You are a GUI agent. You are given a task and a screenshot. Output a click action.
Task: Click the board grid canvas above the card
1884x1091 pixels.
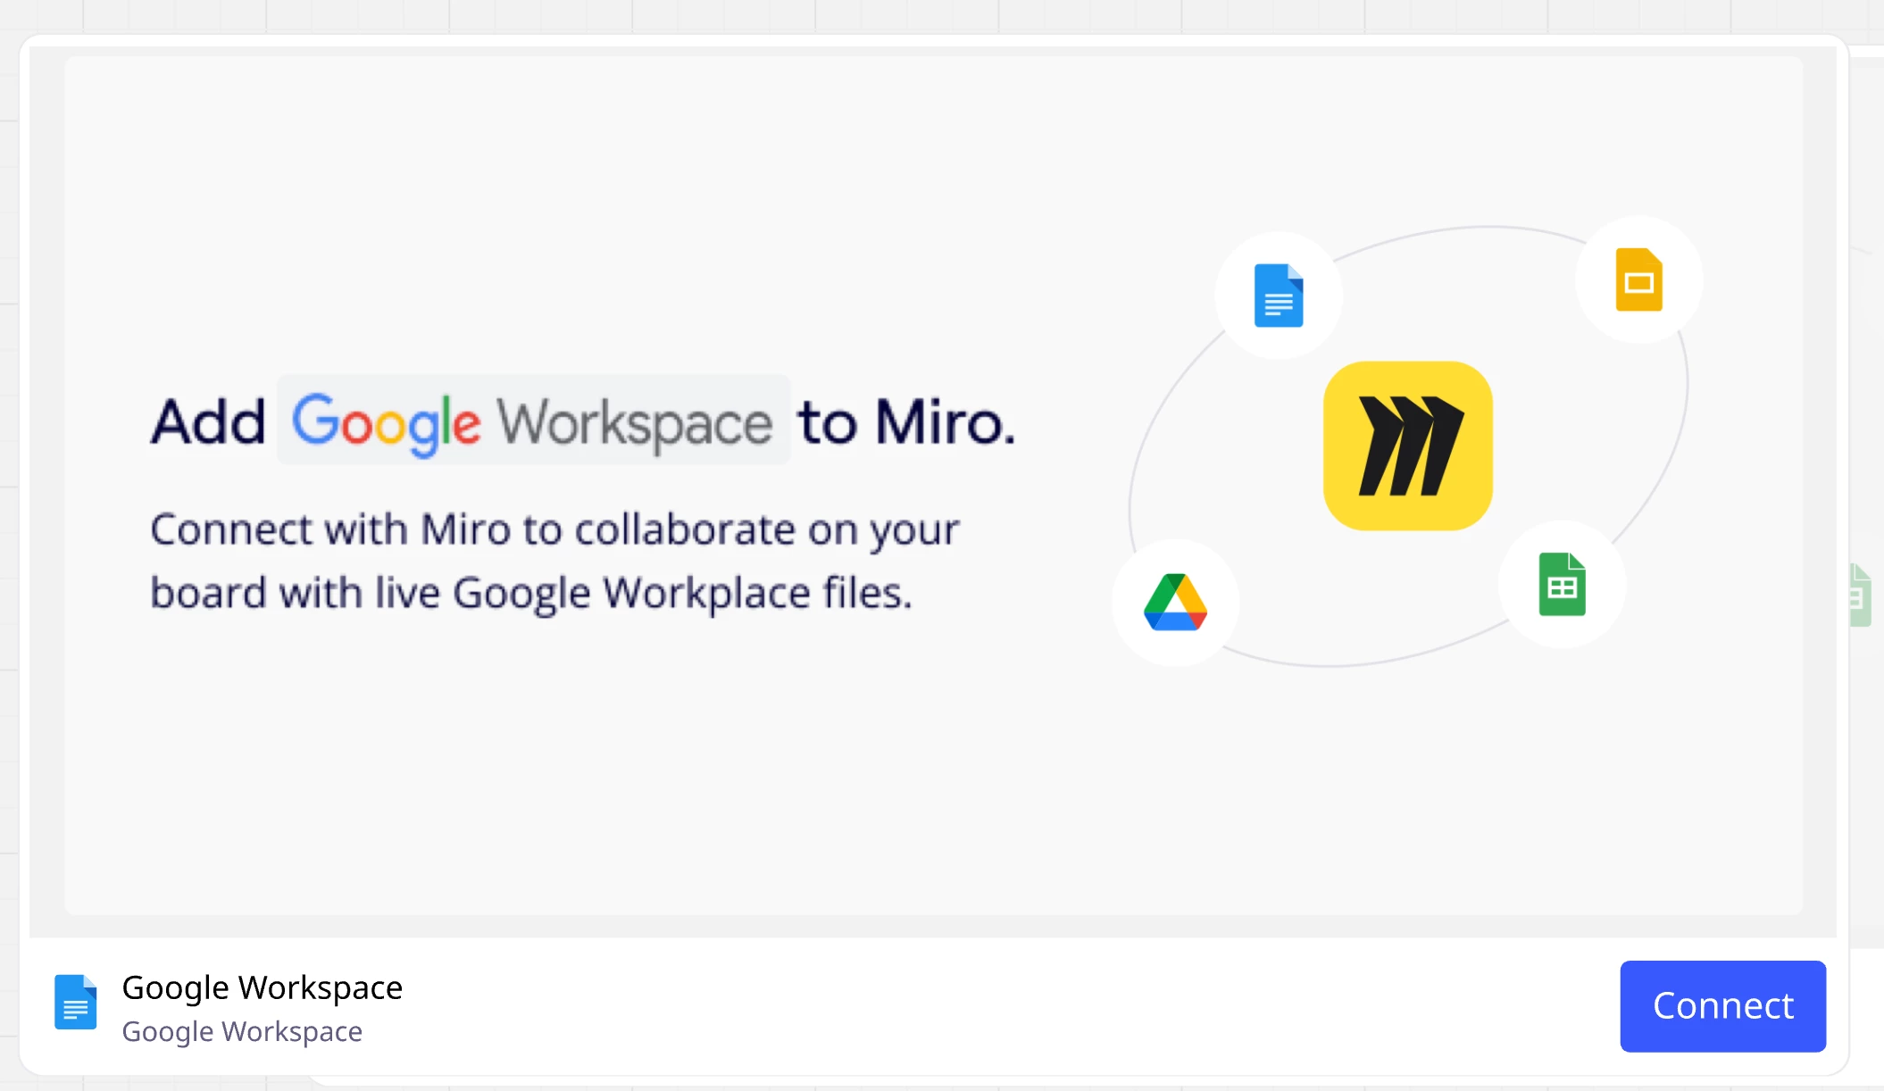893,14
